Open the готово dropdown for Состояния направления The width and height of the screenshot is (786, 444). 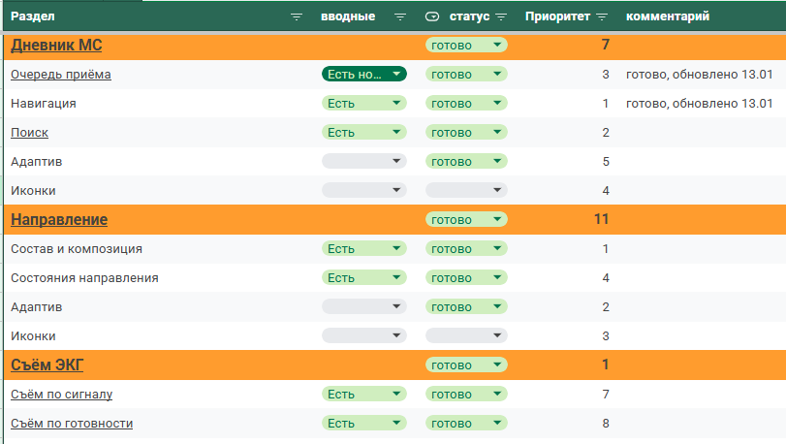tap(466, 277)
